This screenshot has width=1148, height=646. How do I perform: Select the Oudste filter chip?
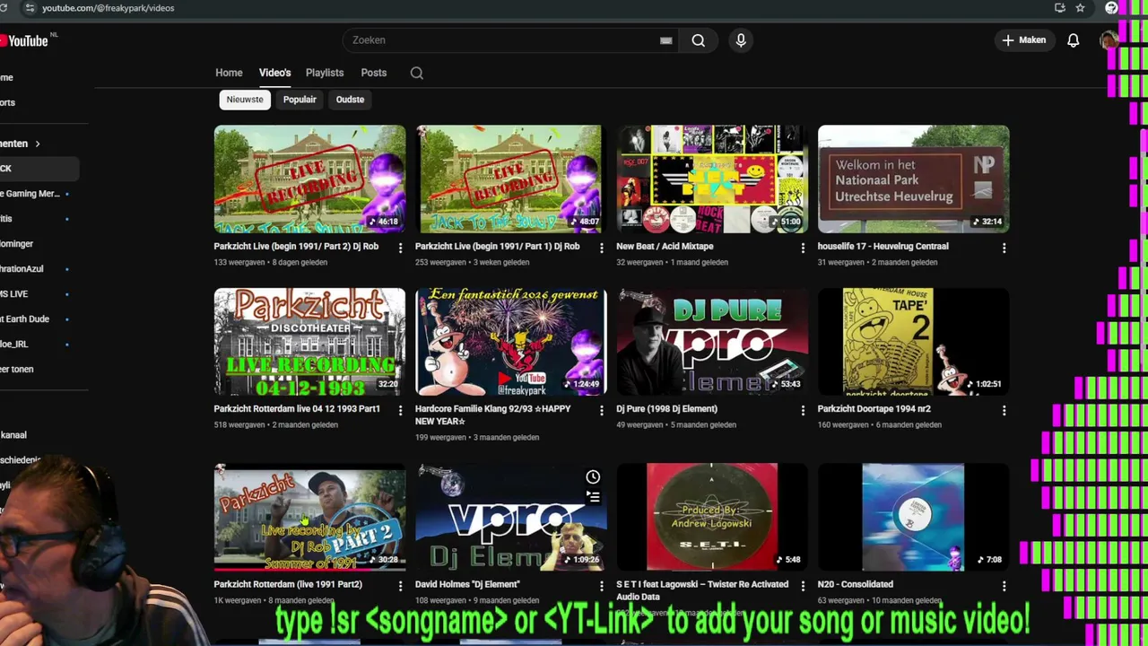coord(350,100)
